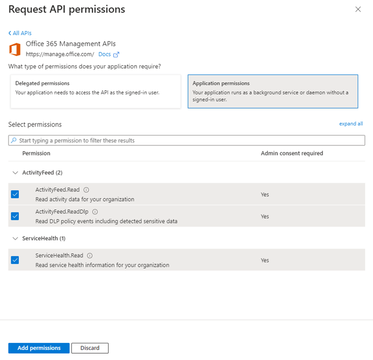Screen dimensions: 373x360
Task: Click the Yes value in ServiceHealth.Read row
Action: click(265, 260)
